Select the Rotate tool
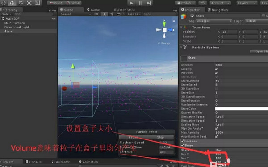Image resolution: width=268 pixels, height=167 pixels. click(21, 3)
